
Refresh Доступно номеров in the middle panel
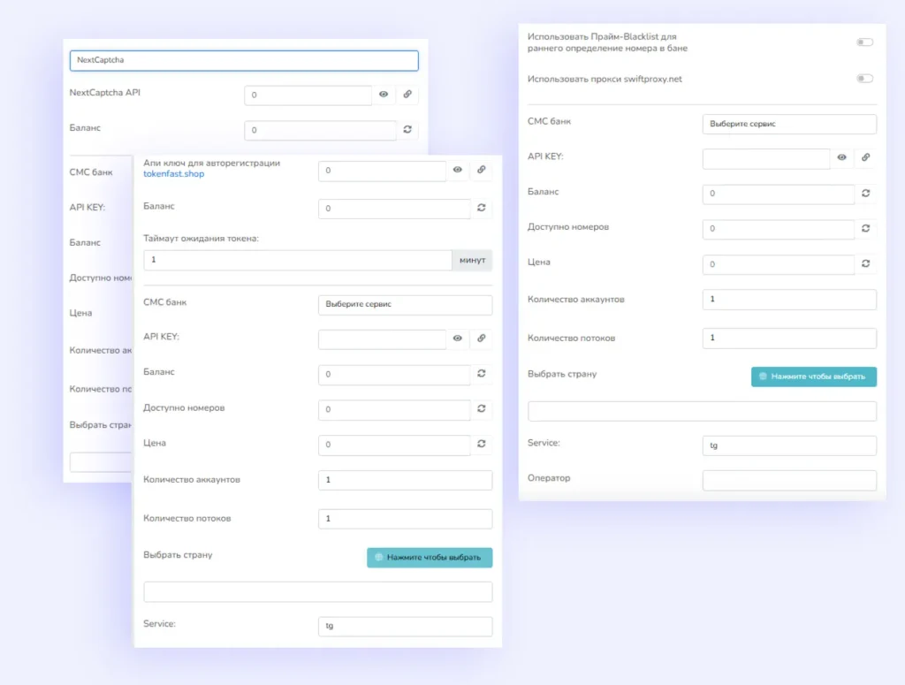tap(482, 409)
